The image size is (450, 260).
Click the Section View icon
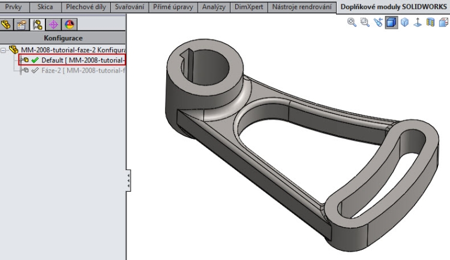pyautogui.click(x=430, y=22)
